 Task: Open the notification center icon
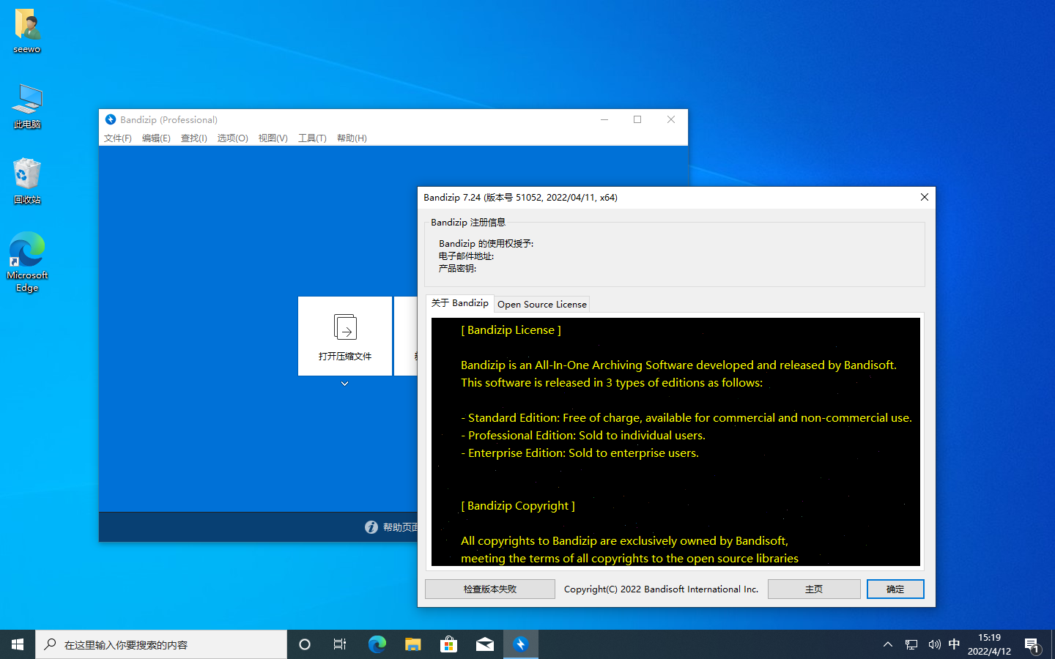pos(1033,644)
